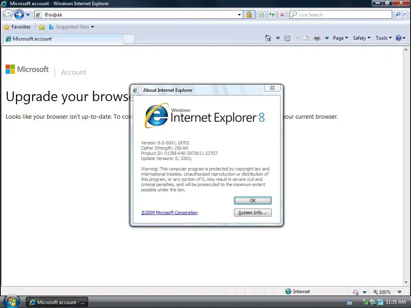Click the Update Versions line
Screen dimensions: 411x308
pos(166,158)
